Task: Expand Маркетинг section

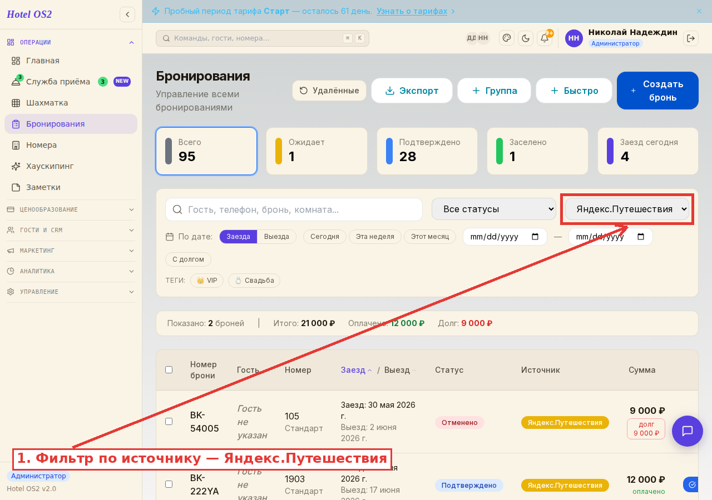Action: 71,251
